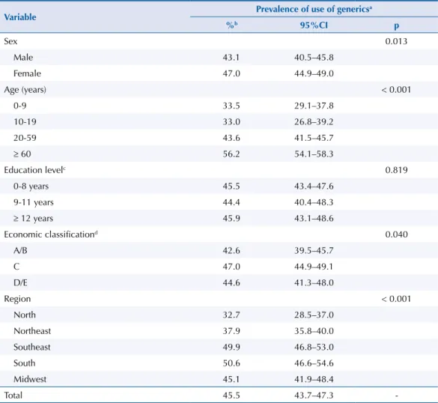This screenshot has height=403, width=438.
Task: Click p-value 0.819 for Education level
Action: tap(396, 170)
